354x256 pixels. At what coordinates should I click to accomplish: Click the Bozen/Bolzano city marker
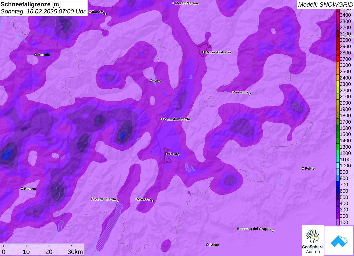pyautogui.click(x=204, y=52)
